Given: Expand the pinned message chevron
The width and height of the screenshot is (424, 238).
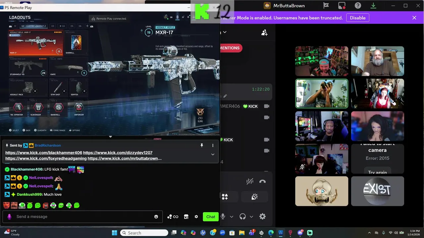Looking at the screenshot, I should [213, 154].
